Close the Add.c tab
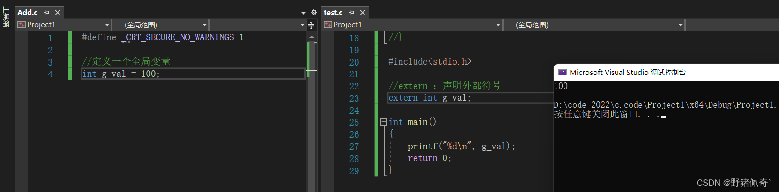The image size is (779, 192). [x=58, y=13]
